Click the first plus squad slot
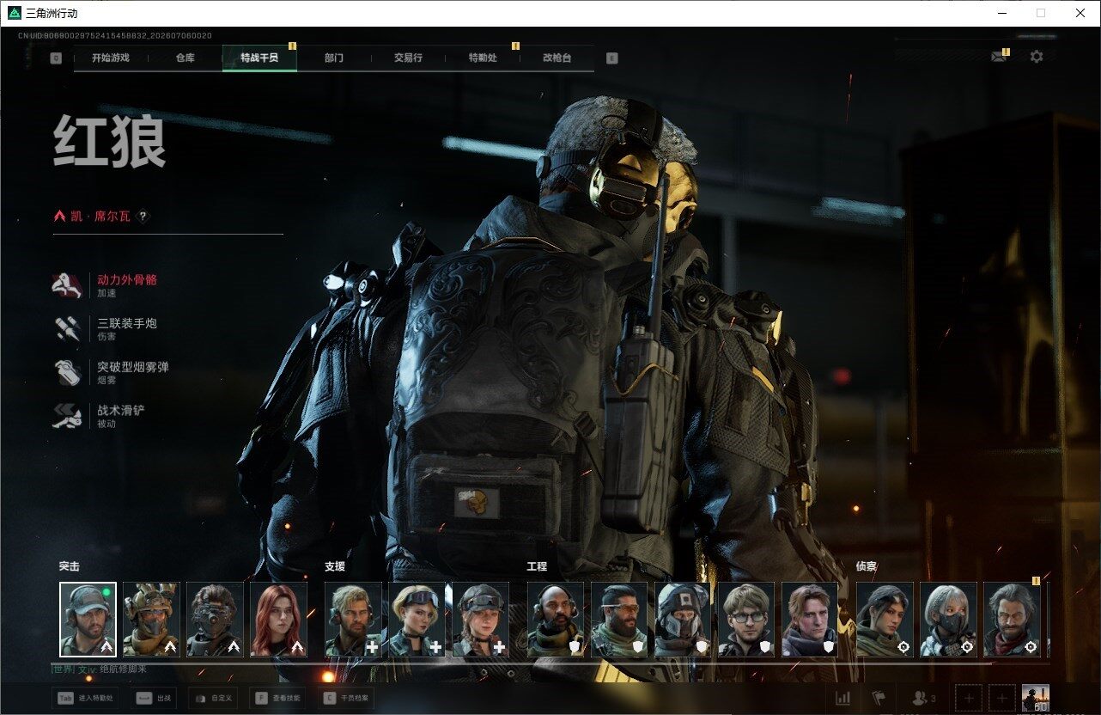Screen dimensions: 1101x715 point(969,698)
